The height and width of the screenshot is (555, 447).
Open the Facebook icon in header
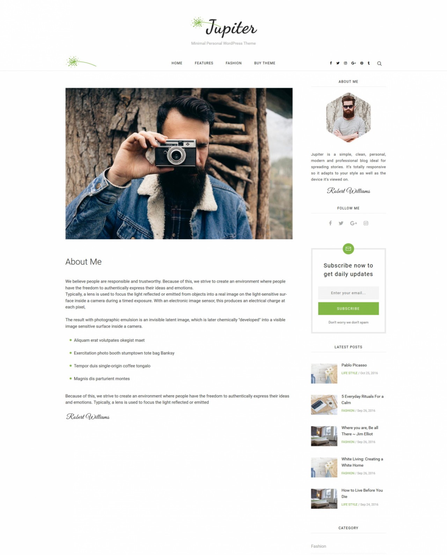pyautogui.click(x=331, y=63)
